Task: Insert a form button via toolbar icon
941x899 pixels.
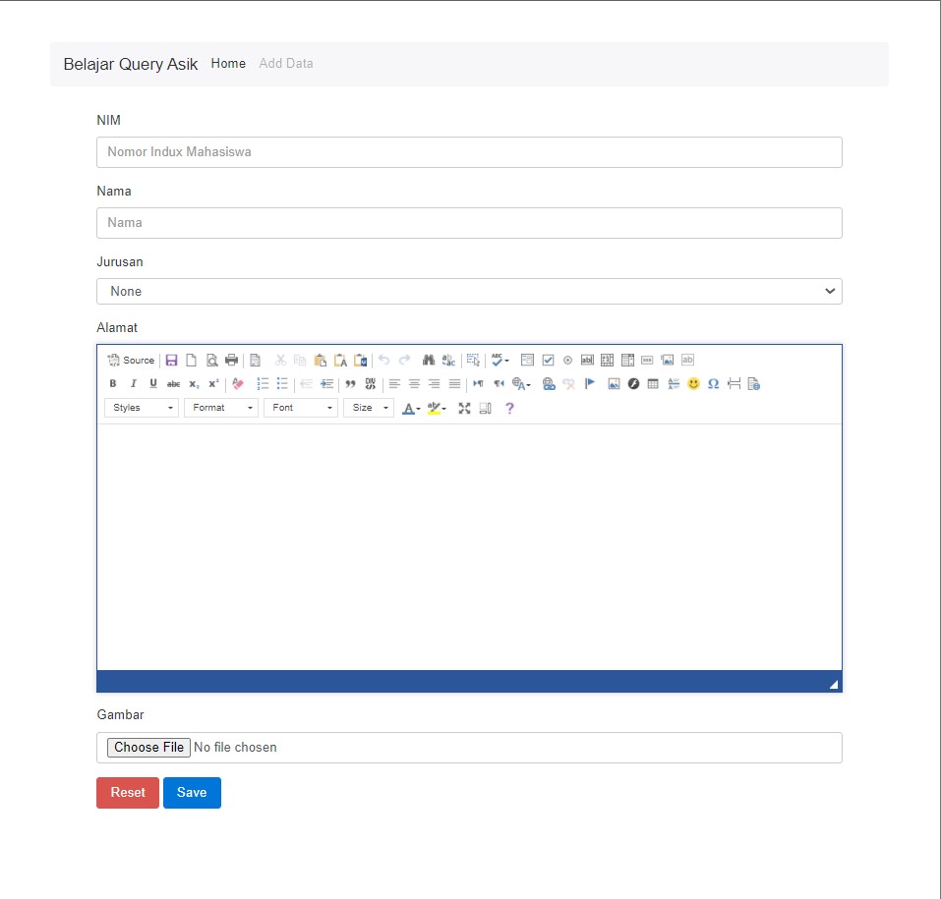Action: [647, 360]
